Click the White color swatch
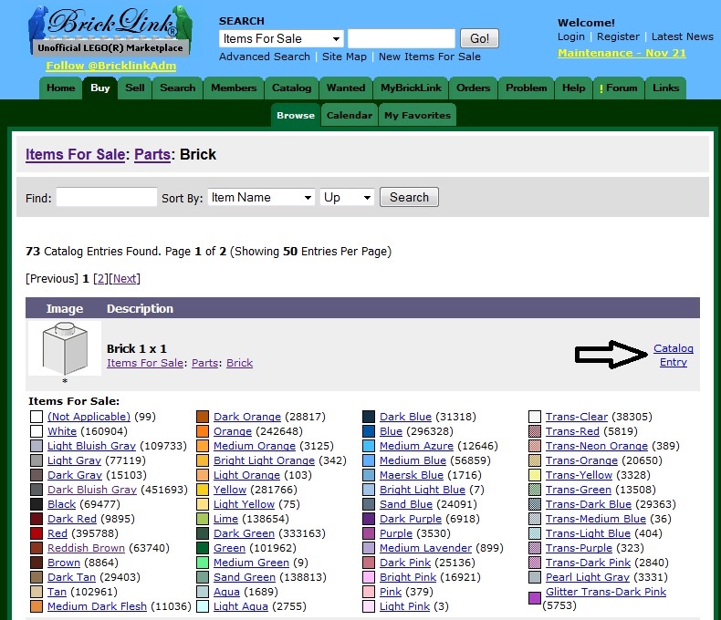721x620 pixels. coord(37,431)
